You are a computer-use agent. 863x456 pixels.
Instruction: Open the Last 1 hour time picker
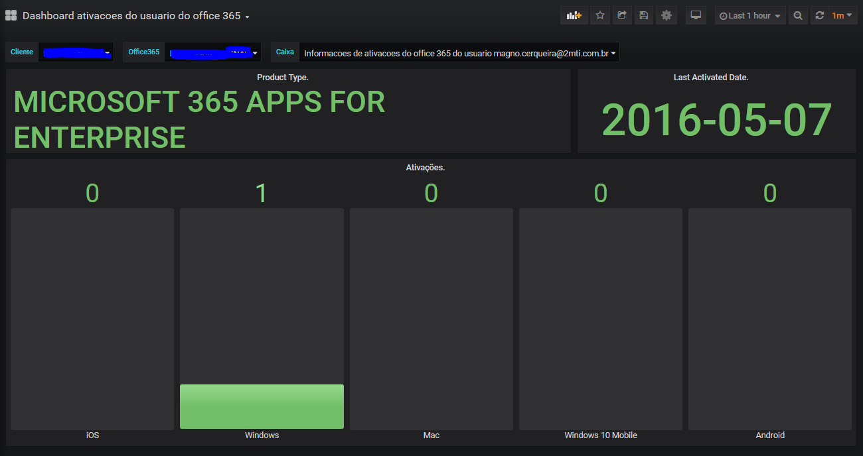point(750,15)
